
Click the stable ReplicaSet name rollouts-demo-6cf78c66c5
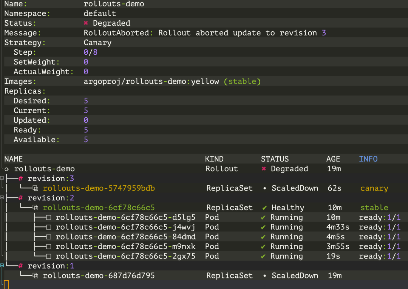coord(99,208)
